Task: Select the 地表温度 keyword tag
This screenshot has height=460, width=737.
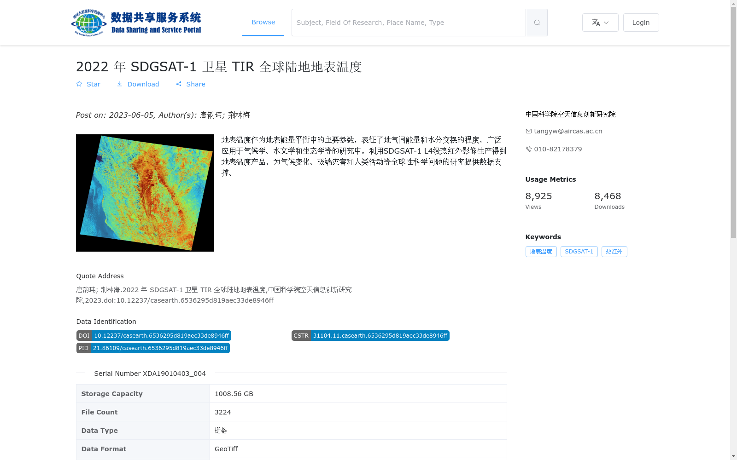Action: [x=541, y=252]
